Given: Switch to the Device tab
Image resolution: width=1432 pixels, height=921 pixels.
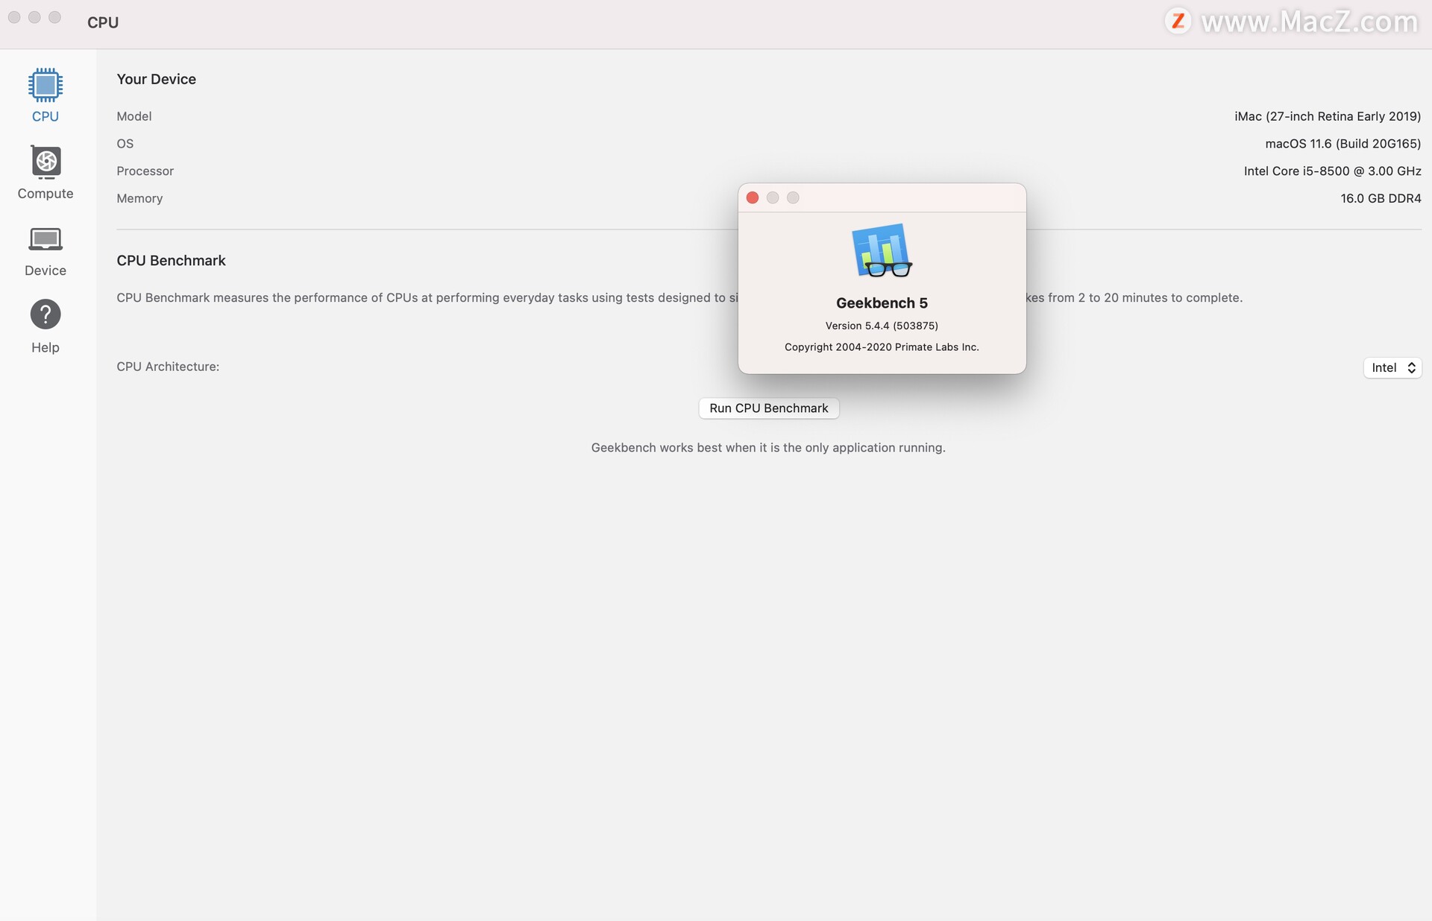Looking at the screenshot, I should tap(45, 250).
